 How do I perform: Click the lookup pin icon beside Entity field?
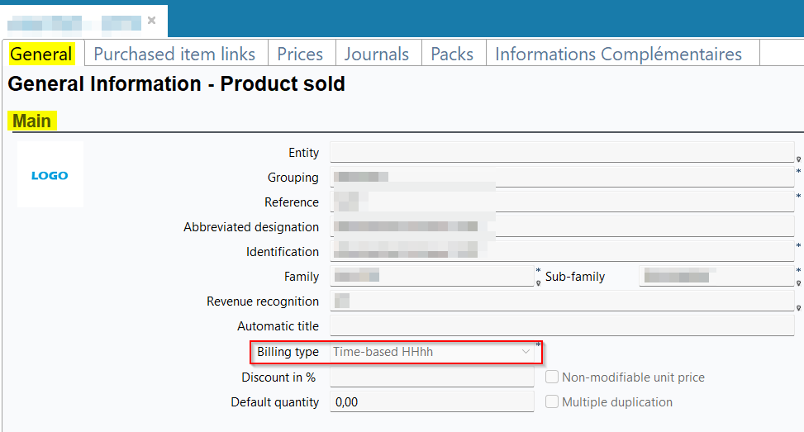pos(799,159)
